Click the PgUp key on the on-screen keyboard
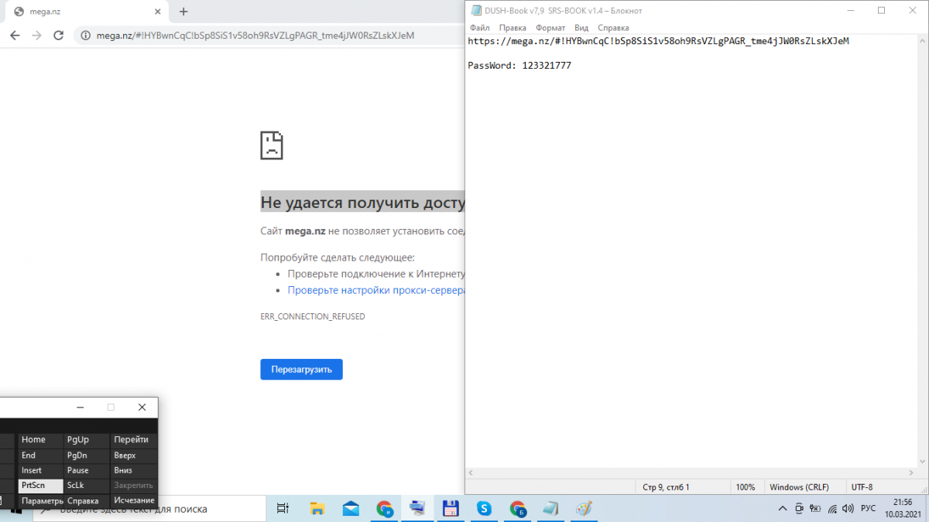929x522 pixels. (86, 439)
